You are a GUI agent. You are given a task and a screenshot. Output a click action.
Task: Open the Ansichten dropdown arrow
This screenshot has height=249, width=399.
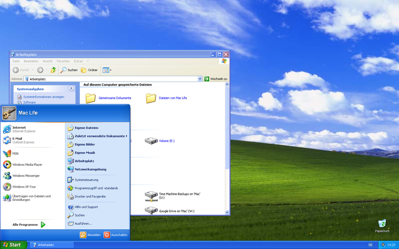tap(110, 70)
